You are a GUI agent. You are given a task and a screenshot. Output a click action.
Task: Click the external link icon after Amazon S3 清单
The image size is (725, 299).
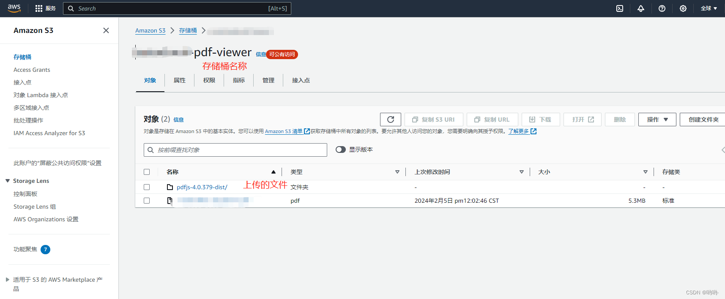(307, 131)
